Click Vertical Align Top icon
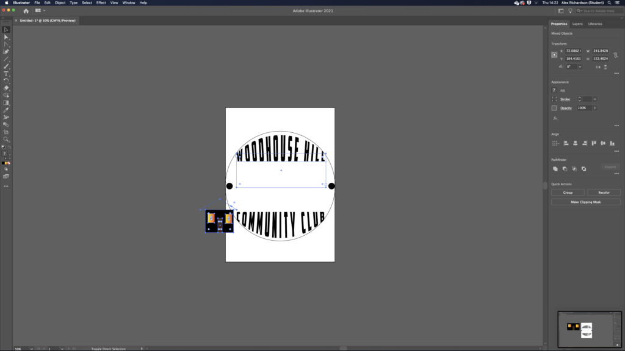This screenshot has width=625, height=351. point(594,143)
